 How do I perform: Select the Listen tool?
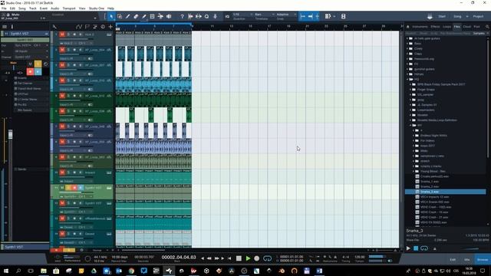(169, 16)
